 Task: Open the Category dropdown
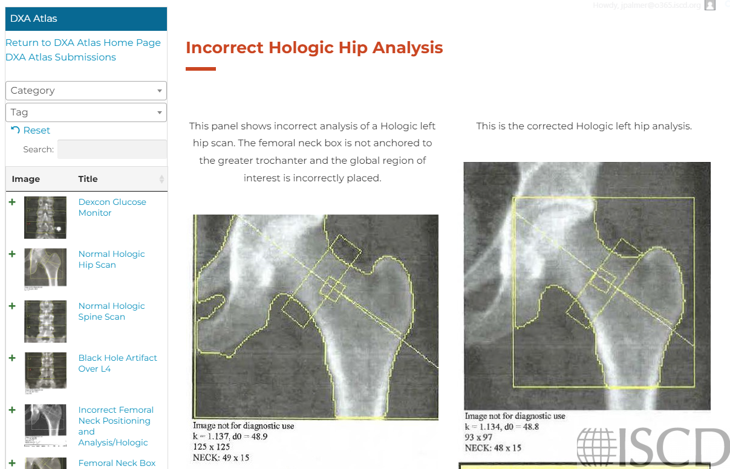click(x=86, y=91)
